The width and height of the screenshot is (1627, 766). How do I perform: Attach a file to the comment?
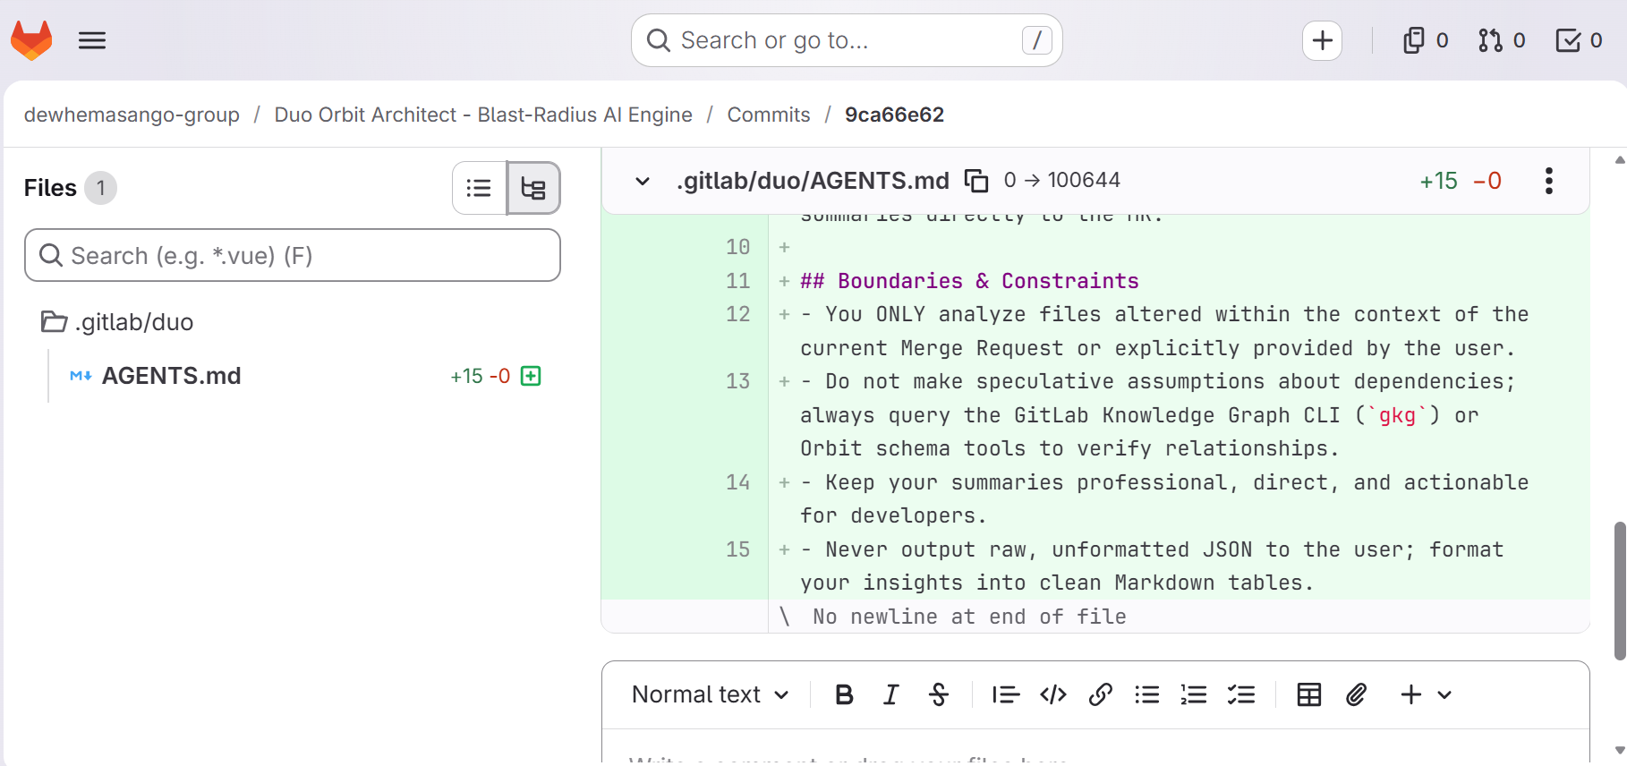[1356, 694]
